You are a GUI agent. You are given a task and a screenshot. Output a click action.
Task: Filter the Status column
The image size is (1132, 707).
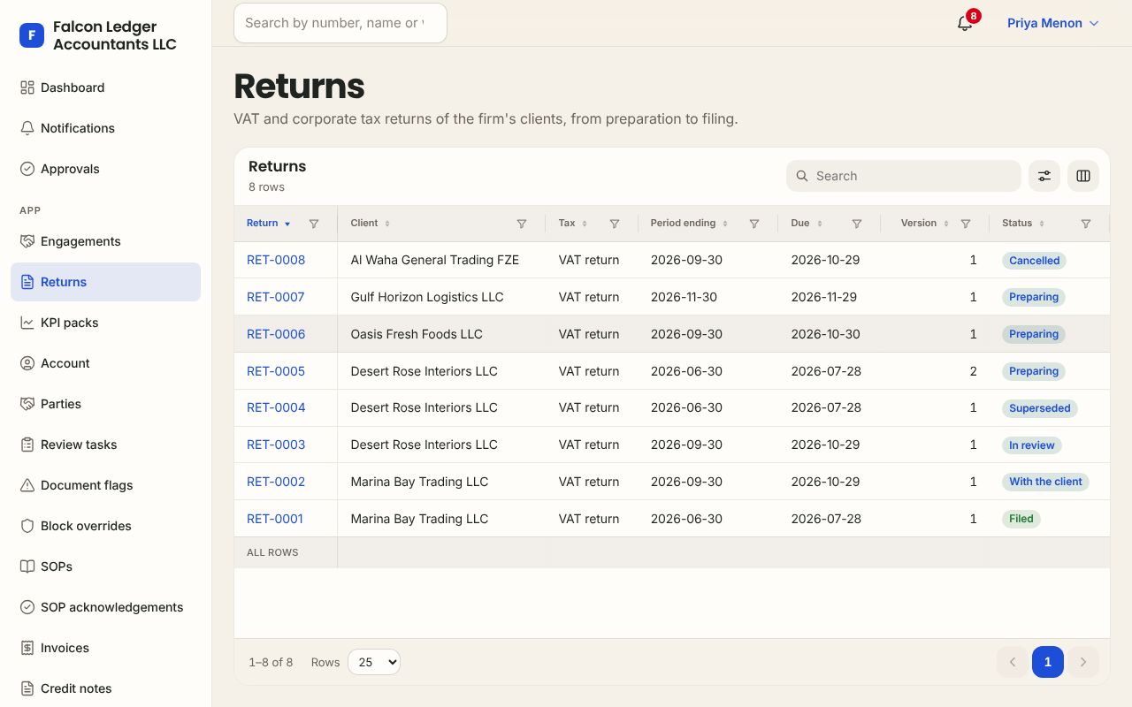(1086, 224)
